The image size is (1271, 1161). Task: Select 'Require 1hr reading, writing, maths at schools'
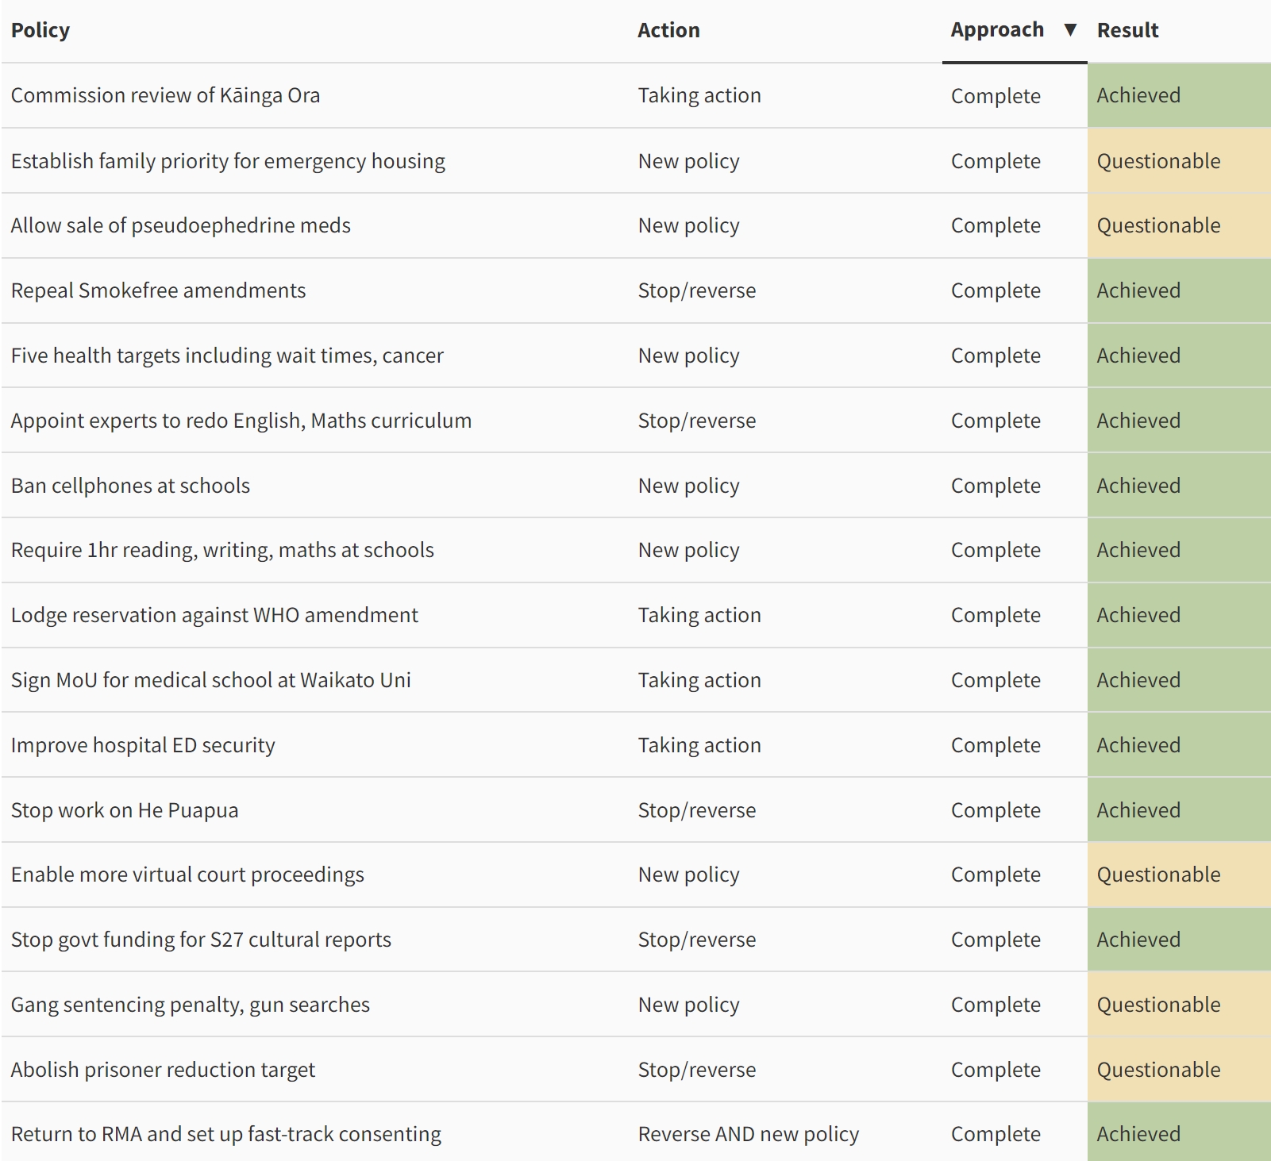[222, 550]
